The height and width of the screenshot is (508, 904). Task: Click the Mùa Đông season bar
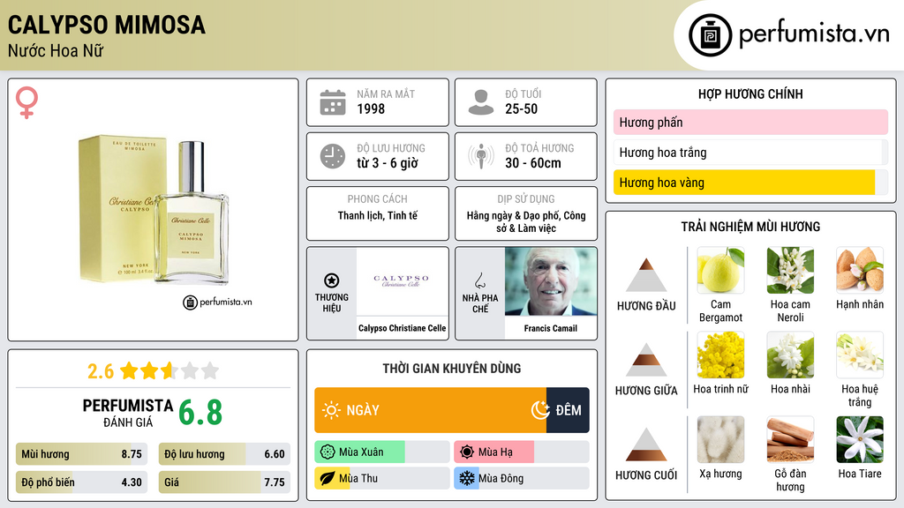click(x=521, y=478)
